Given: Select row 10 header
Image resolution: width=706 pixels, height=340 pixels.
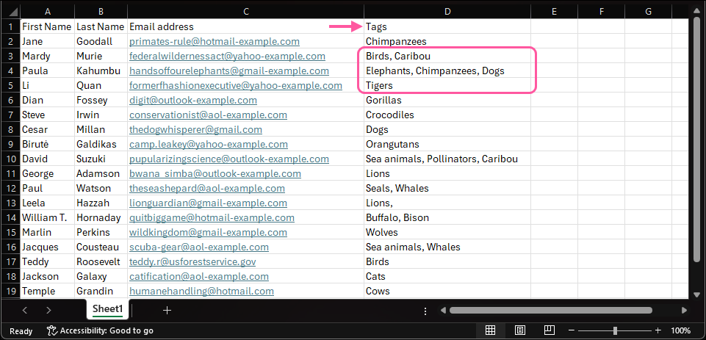Looking at the screenshot, I should tap(9, 159).
